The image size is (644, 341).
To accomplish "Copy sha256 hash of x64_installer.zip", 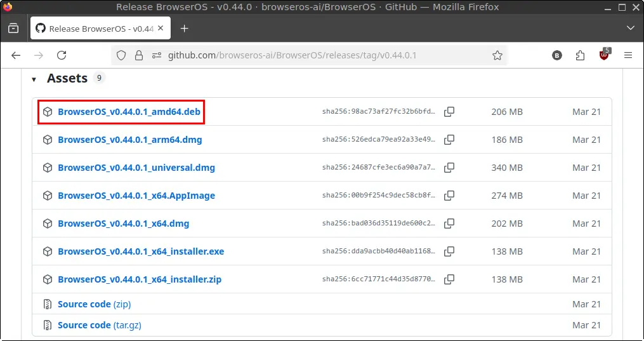I will point(449,279).
